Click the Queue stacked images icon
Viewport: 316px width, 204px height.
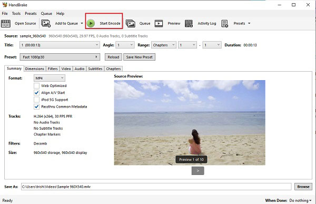point(131,23)
